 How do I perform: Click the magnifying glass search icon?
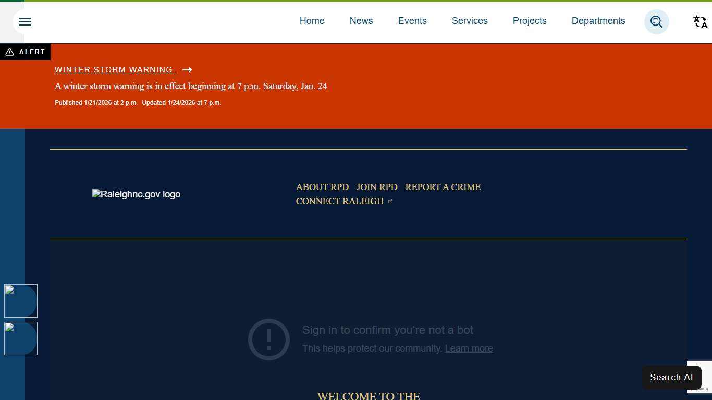point(656,22)
